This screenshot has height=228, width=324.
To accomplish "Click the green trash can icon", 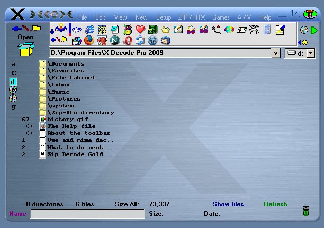I will coord(306,213).
